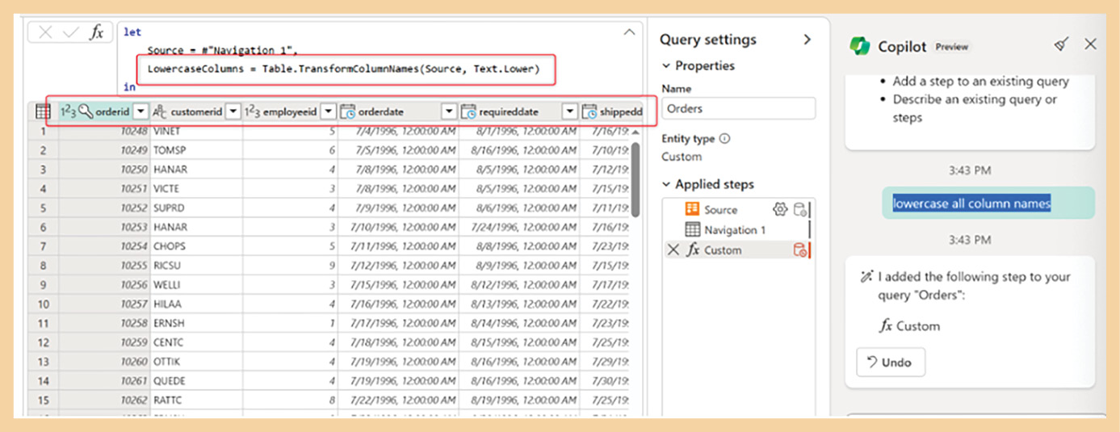1120x432 pixels.
Task: Click the 10262 orderid cell
Action: coord(104,400)
